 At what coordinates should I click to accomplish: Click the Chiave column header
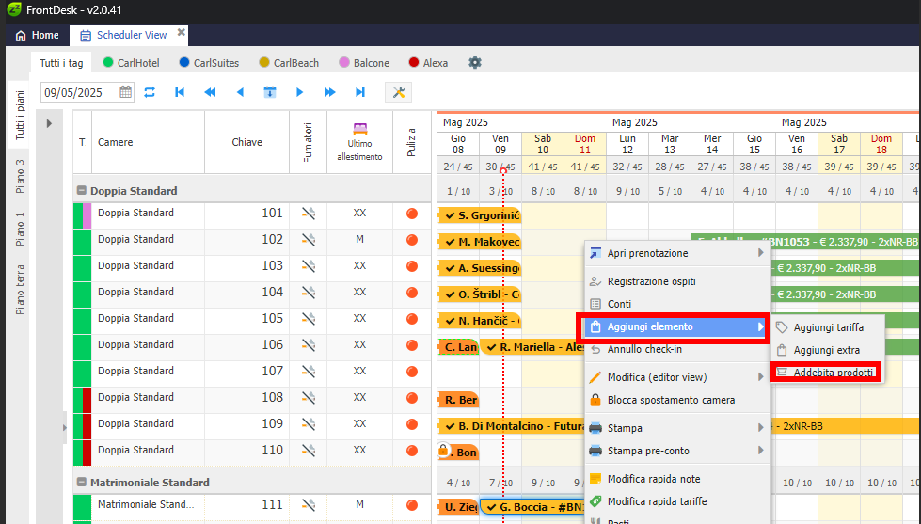tap(246, 142)
